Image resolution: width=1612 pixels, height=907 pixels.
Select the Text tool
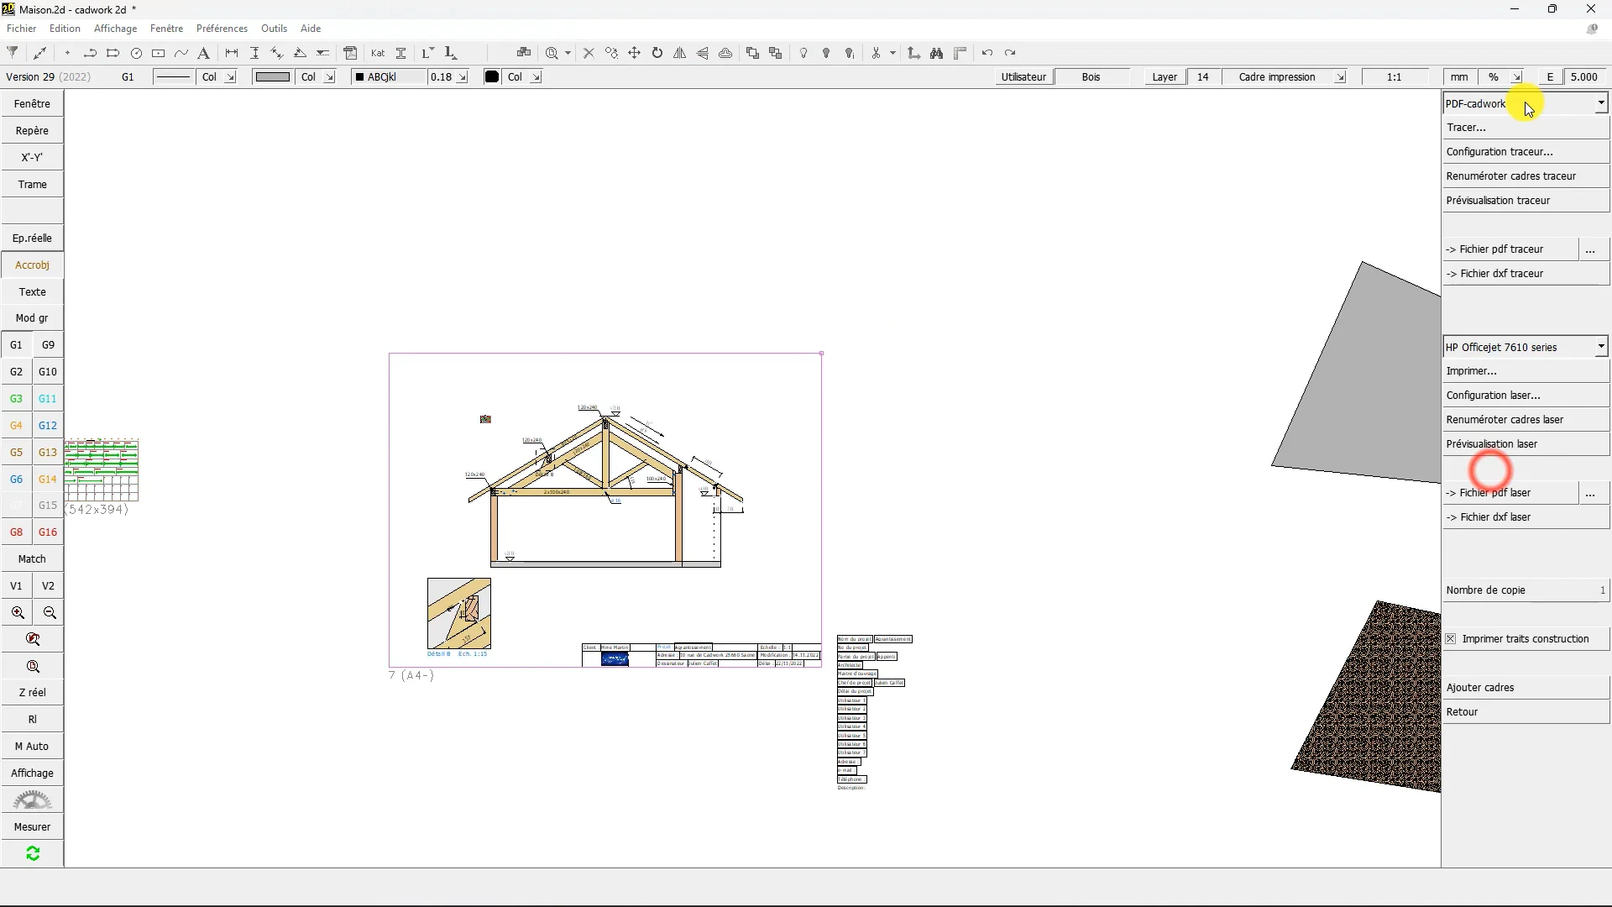tap(203, 53)
